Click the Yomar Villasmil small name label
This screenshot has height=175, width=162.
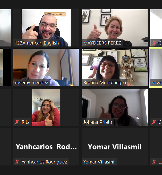tap(99, 162)
